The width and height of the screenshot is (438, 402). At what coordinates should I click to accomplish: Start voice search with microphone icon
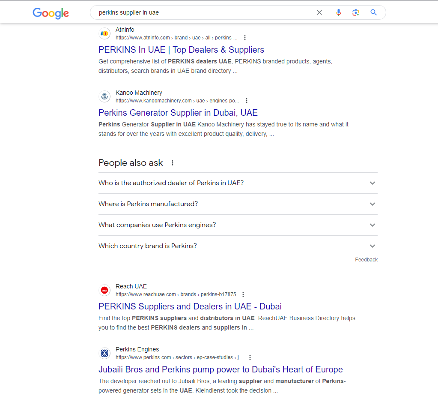(339, 12)
